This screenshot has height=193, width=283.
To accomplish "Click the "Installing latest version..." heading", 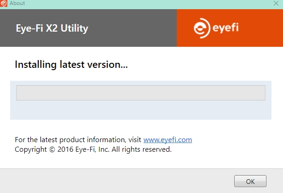I will (71, 65).
